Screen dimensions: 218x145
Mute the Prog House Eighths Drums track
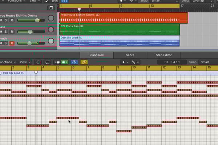pyautogui.click(x=1, y=21)
